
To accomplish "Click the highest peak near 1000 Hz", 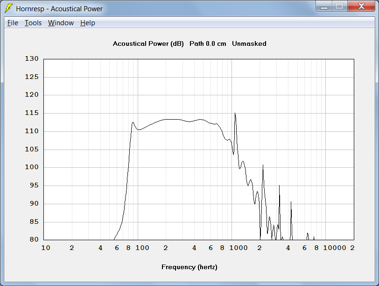I will [235, 113].
